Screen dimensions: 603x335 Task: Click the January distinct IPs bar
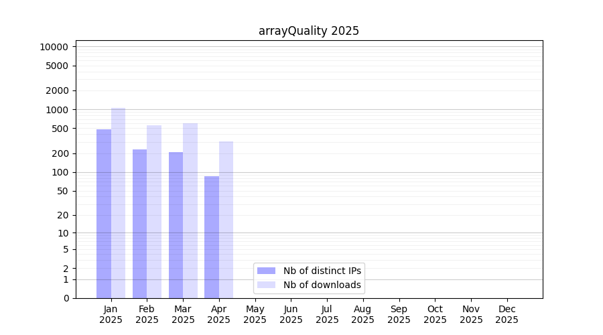point(104,214)
